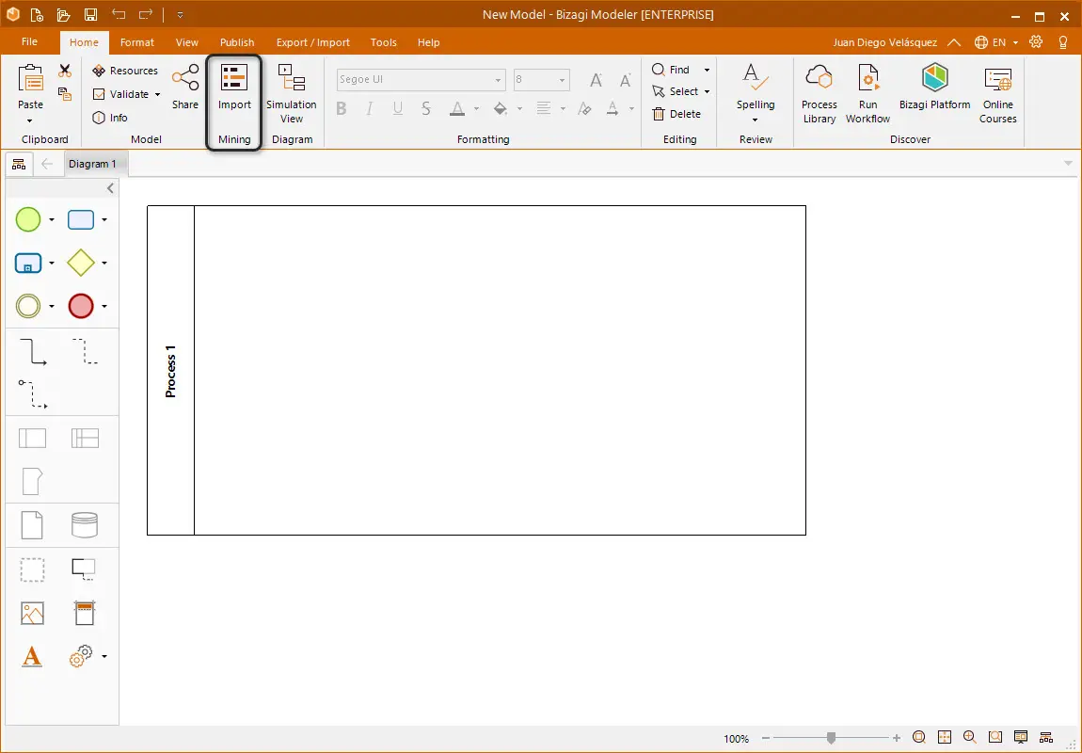Open the Tools tab

point(383,42)
